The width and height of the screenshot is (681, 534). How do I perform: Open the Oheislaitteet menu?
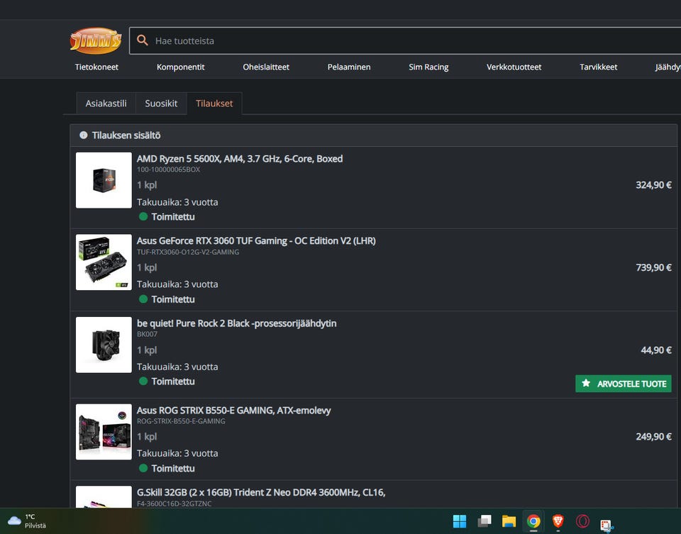point(266,67)
